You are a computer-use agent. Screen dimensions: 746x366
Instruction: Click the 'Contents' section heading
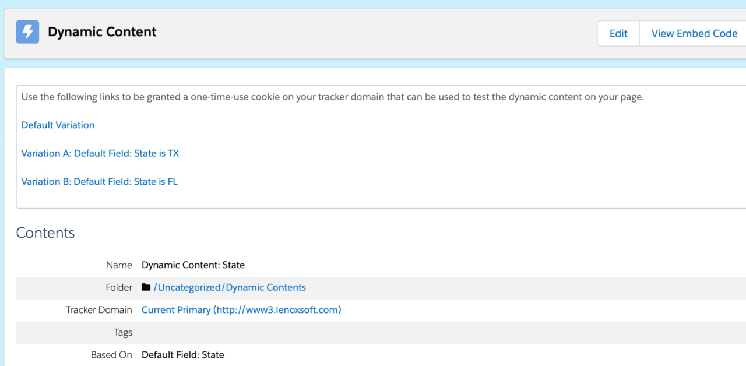click(45, 233)
